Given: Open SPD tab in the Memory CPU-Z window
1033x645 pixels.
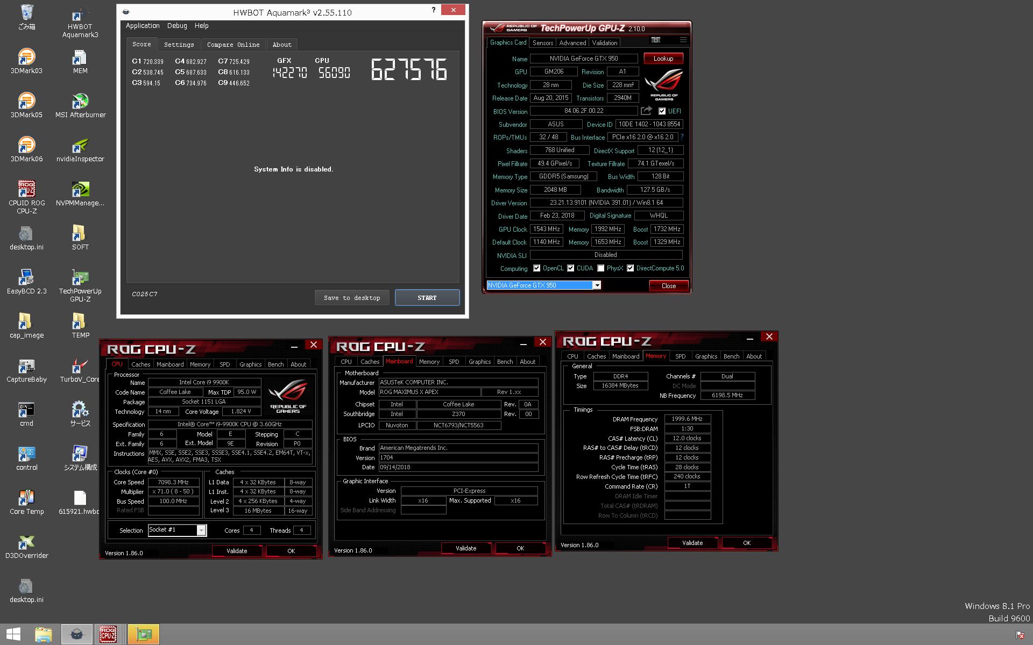Looking at the screenshot, I should [x=681, y=356].
